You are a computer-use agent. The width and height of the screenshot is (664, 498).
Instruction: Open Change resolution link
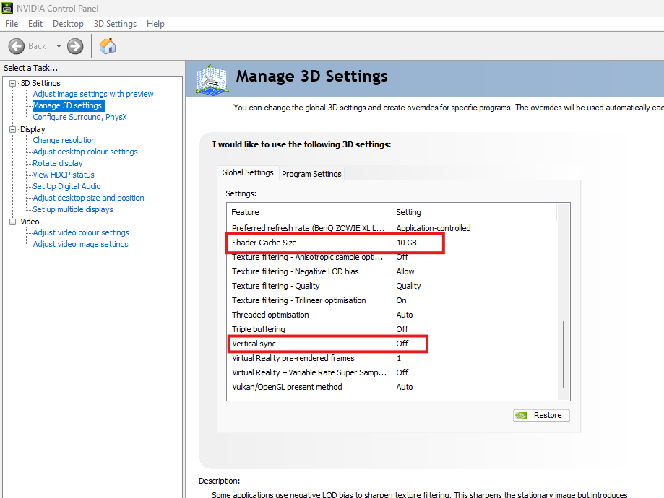(x=64, y=140)
